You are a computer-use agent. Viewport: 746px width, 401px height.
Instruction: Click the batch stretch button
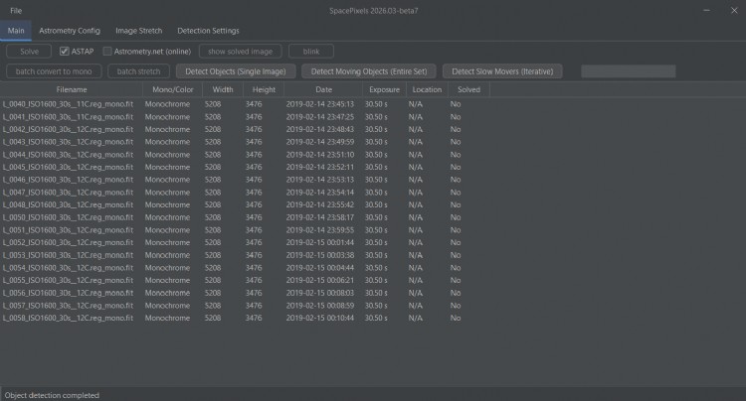point(138,71)
